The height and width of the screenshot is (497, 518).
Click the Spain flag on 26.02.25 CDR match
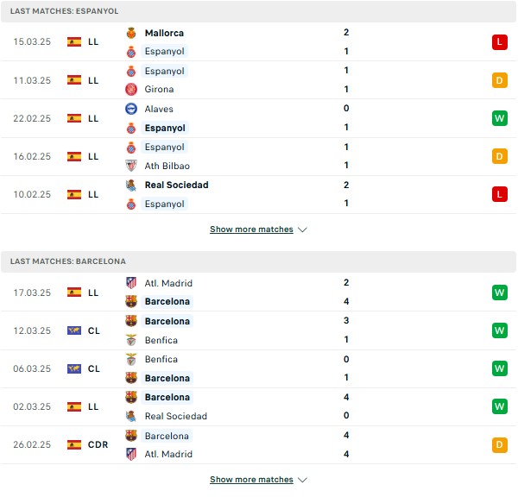click(74, 444)
